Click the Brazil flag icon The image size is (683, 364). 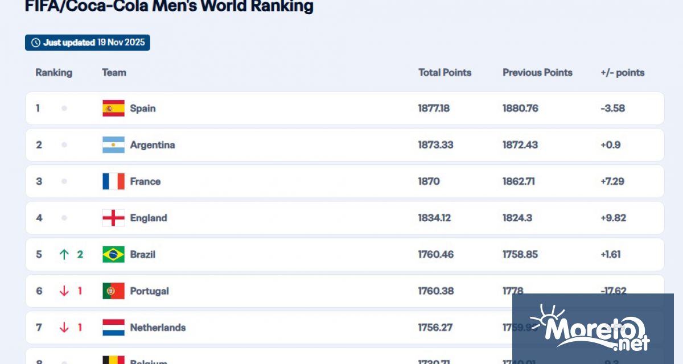pyautogui.click(x=113, y=254)
